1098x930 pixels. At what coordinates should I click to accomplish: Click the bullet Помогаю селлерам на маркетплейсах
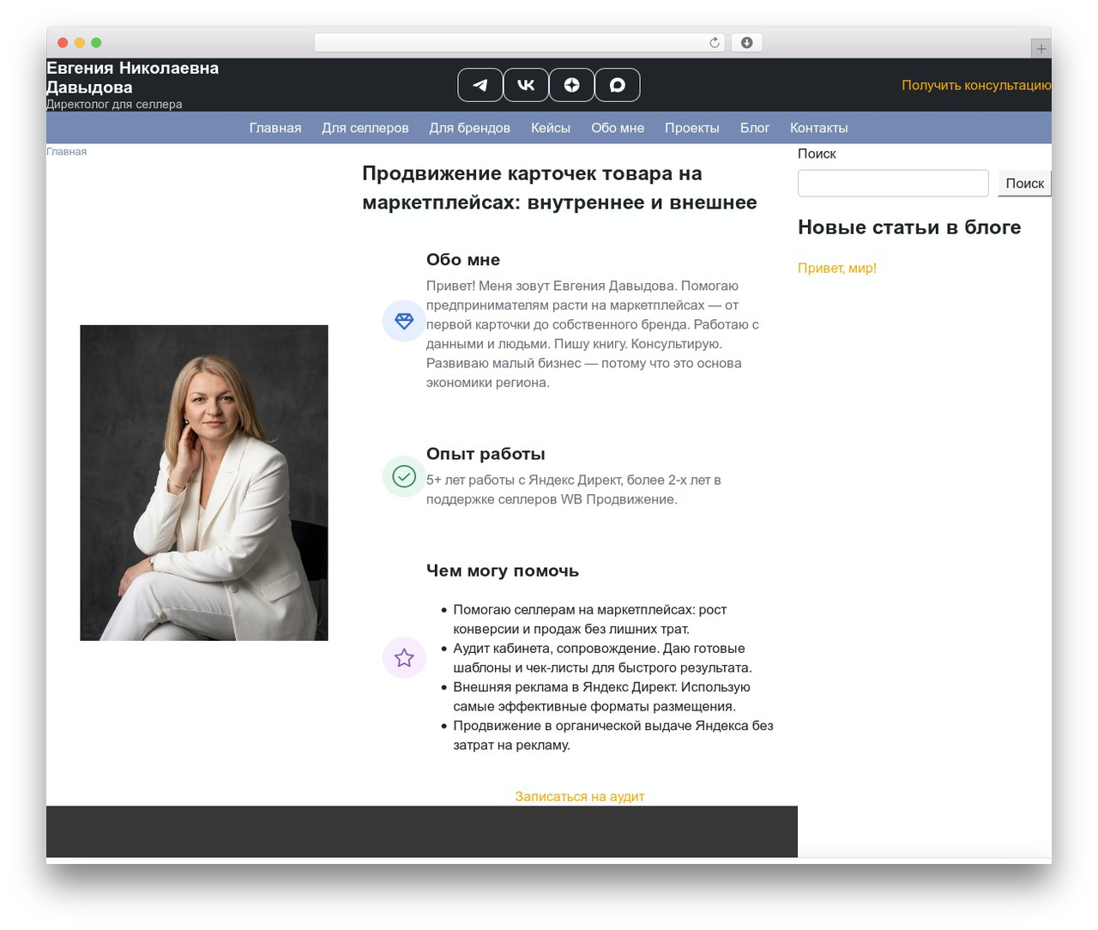click(x=590, y=619)
